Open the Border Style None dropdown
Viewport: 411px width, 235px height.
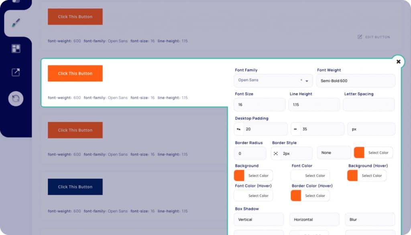tap(334, 153)
